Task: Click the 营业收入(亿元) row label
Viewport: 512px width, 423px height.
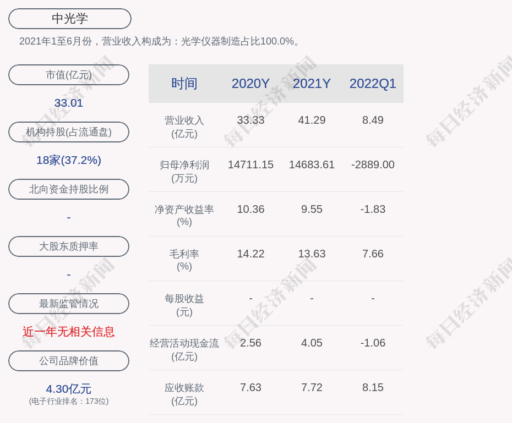Action: 184,127
